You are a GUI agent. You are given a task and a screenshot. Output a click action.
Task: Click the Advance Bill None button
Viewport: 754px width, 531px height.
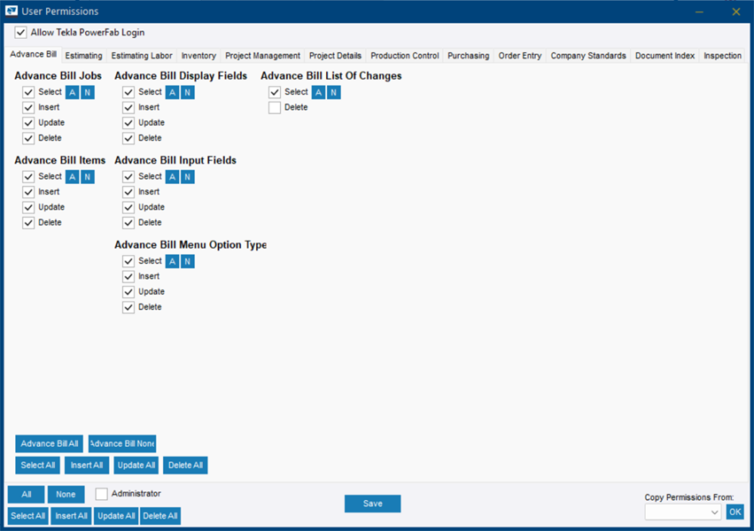[122, 443]
